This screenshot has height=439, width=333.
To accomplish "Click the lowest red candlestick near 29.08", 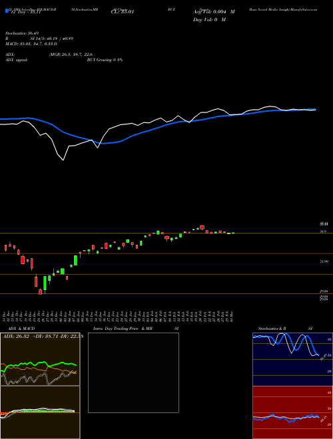I will (40, 291).
